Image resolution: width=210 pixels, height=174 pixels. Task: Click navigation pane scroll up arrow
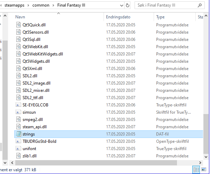(5, 16)
